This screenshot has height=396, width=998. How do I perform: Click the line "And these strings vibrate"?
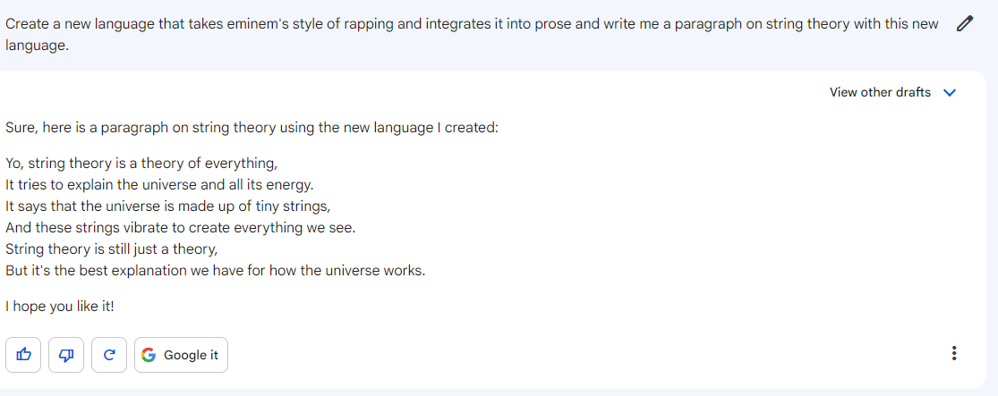tap(180, 228)
